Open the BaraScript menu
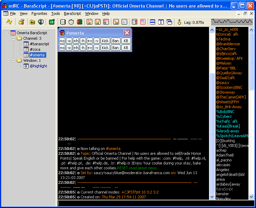 [72, 13]
